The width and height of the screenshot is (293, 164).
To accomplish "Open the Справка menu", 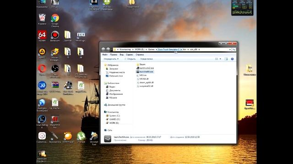I will point(140,55).
